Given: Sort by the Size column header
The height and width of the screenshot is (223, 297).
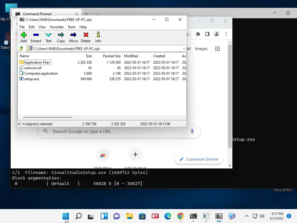Looking at the screenshot, I should [79, 56].
